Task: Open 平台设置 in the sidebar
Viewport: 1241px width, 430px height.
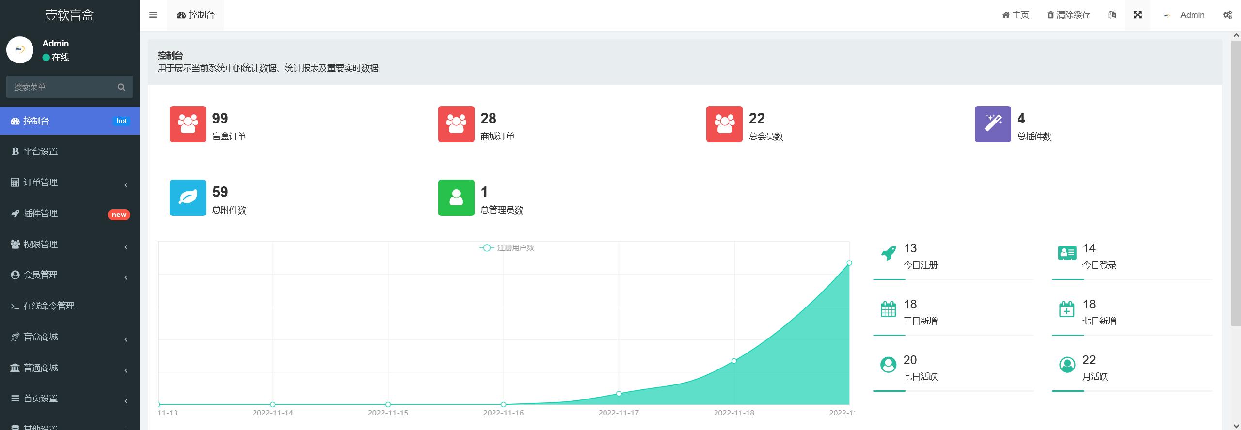Action: (x=41, y=152)
